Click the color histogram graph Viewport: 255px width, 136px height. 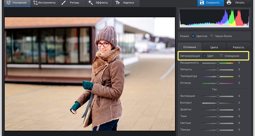pyautogui.click(x=215, y=18)
